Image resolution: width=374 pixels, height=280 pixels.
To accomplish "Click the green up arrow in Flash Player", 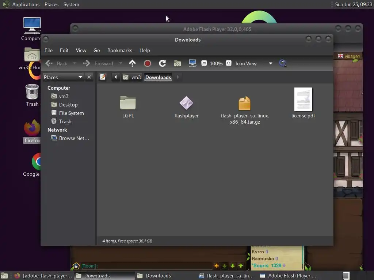I will (241, 266).
